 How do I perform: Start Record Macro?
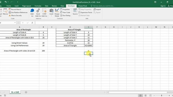15,9
